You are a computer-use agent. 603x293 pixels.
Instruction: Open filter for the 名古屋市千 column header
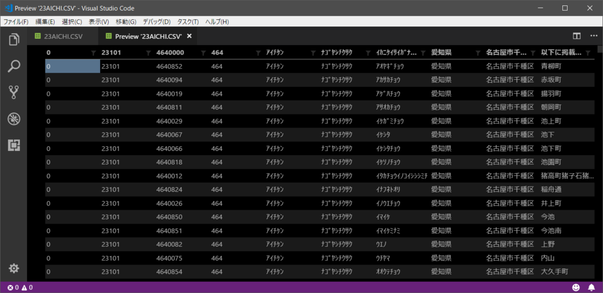pyautogui.click(x=532, y=53)
